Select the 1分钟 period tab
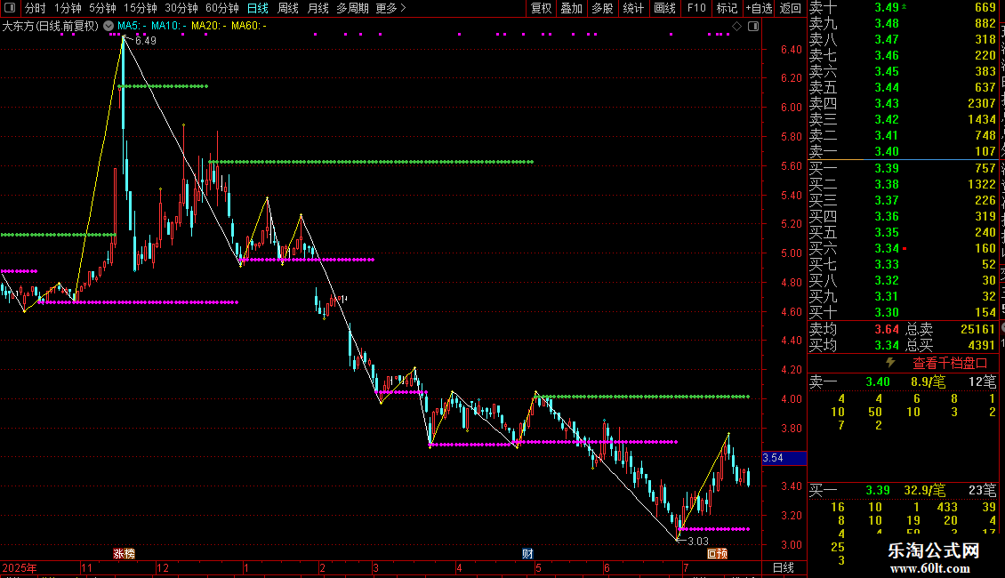 pos(68,8)
